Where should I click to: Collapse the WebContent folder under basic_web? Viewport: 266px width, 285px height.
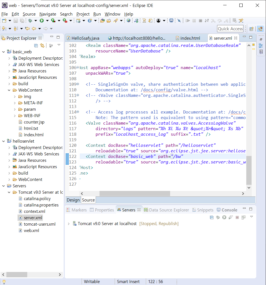pyautogui.click(x=9, y=90)
